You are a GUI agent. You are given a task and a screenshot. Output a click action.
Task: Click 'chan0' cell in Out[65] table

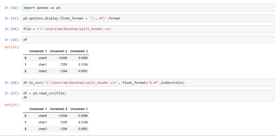click(43, 58)
